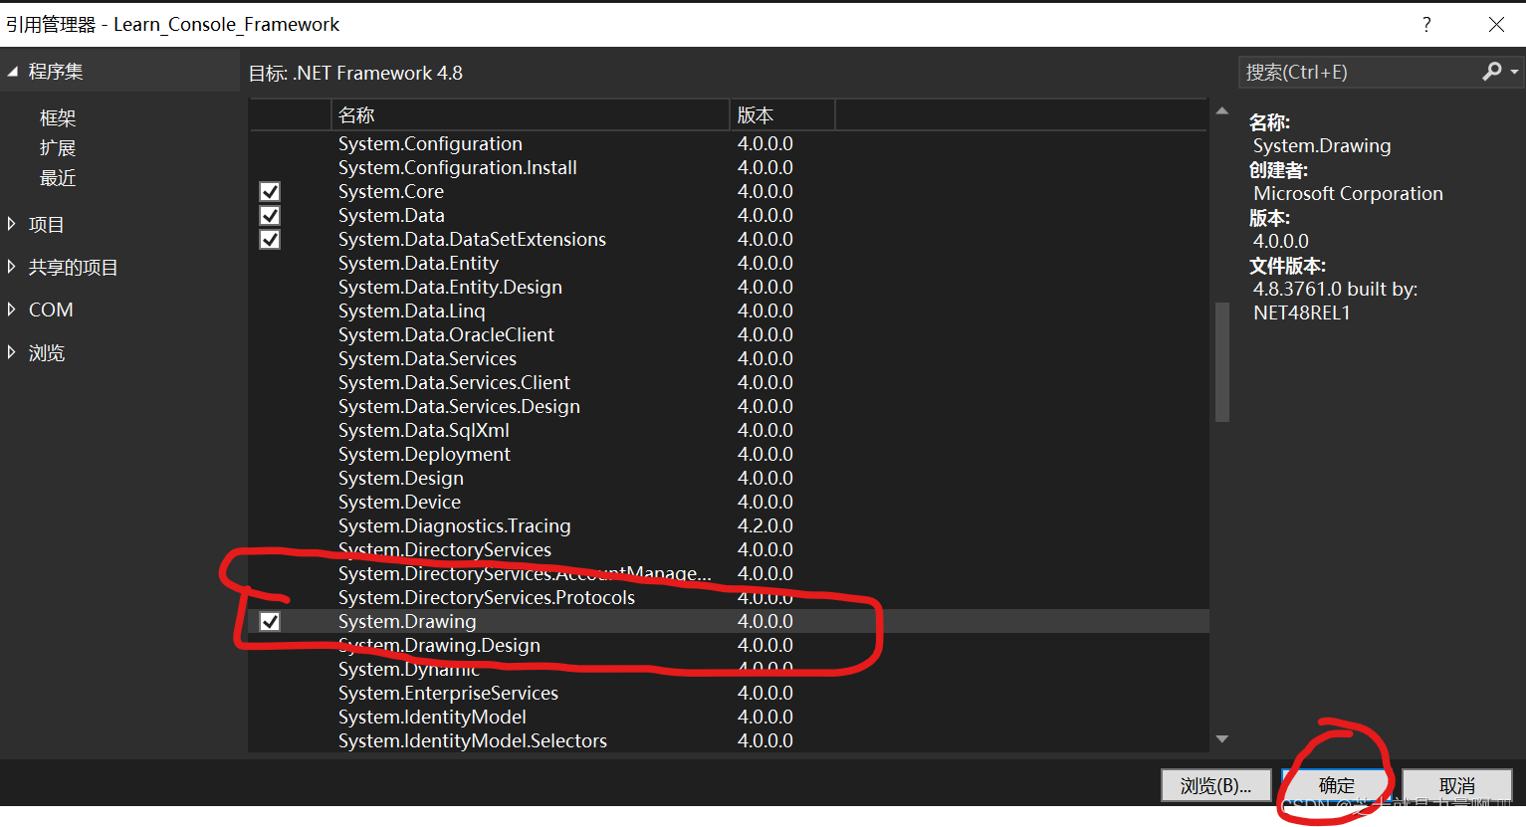Uncheck the System.Data checkbox

click(270, 216)
